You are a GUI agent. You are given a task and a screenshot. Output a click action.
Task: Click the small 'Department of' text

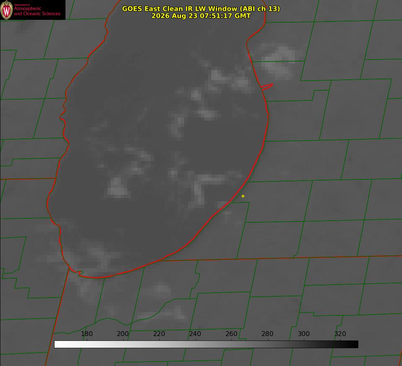tap(22, 4)
